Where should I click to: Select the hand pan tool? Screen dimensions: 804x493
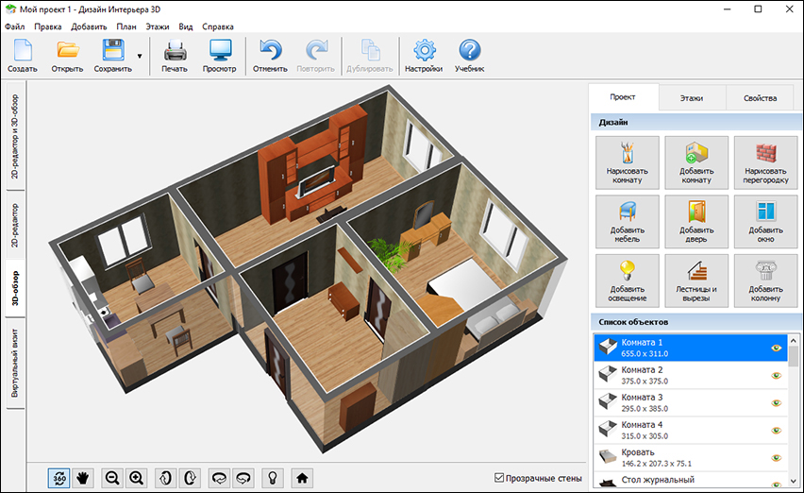click(83, 477)
